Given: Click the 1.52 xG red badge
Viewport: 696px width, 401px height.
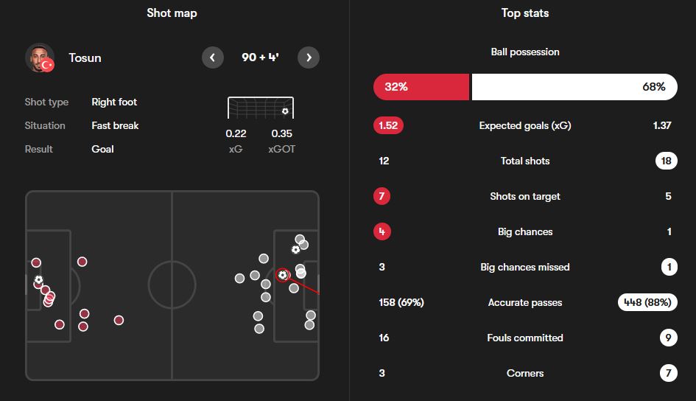Looking at the screenshot, I should tap(388, 125).
